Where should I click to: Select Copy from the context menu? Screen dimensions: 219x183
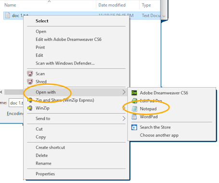click(77, 137)
